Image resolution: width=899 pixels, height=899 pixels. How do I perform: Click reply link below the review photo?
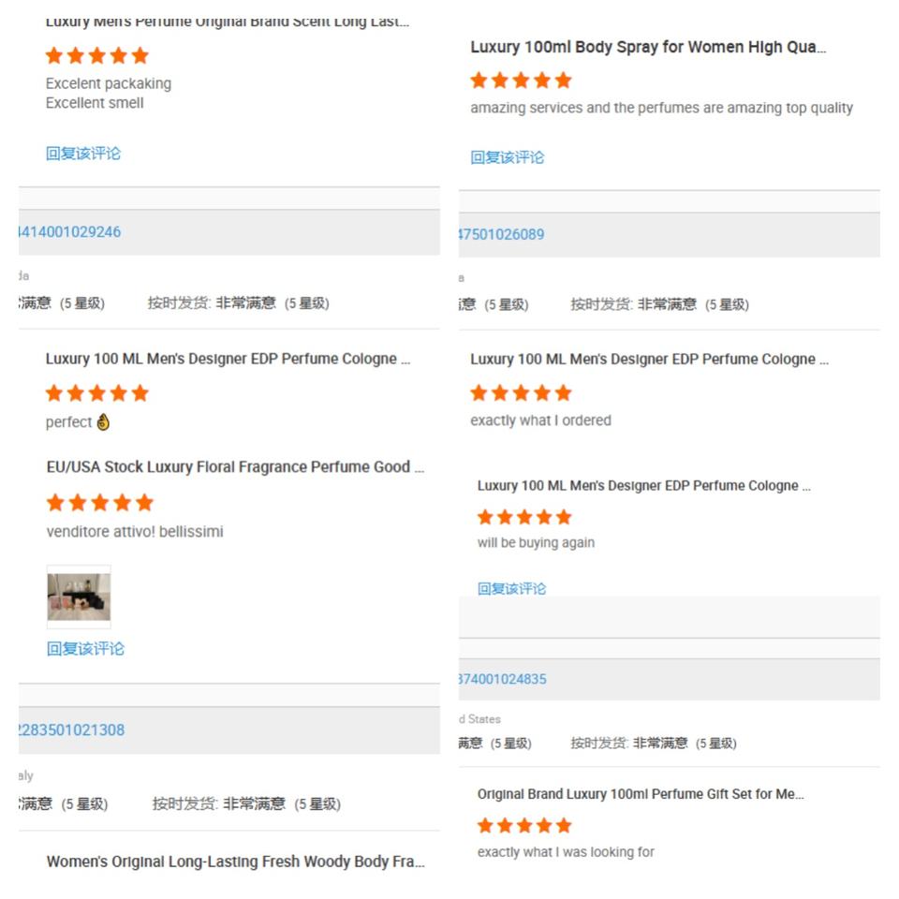point(85,648)
